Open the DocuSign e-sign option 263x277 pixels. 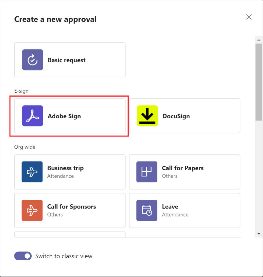[184, 116]
